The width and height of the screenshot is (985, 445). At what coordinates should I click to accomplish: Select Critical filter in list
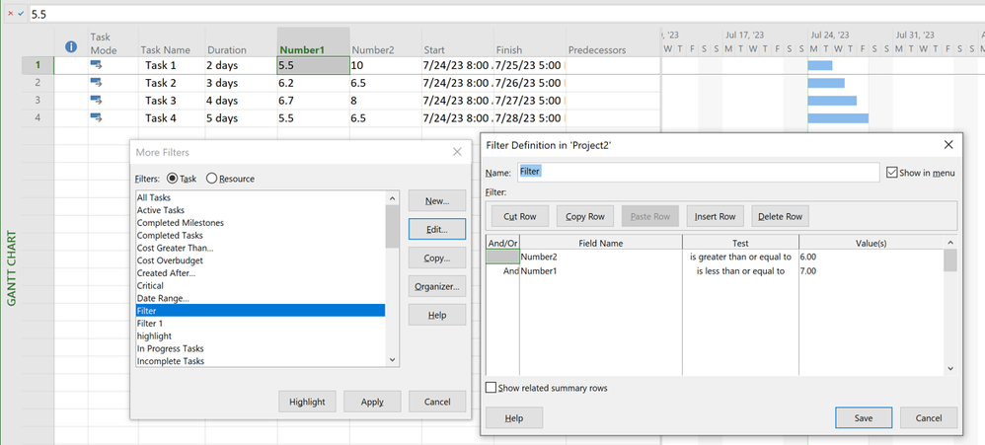coord(261,285)
